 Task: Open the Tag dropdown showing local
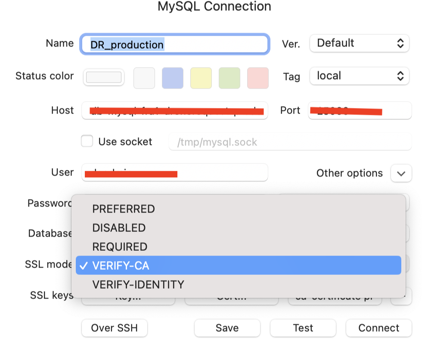pos(360,76)
